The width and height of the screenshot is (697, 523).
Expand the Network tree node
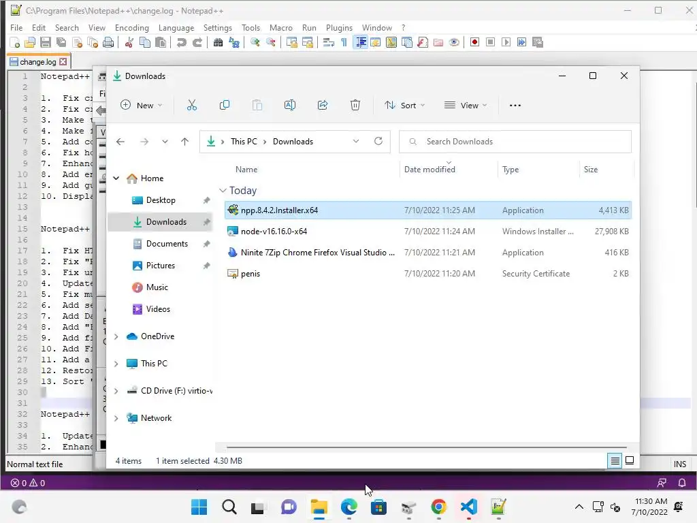click(x=116, y=418)
